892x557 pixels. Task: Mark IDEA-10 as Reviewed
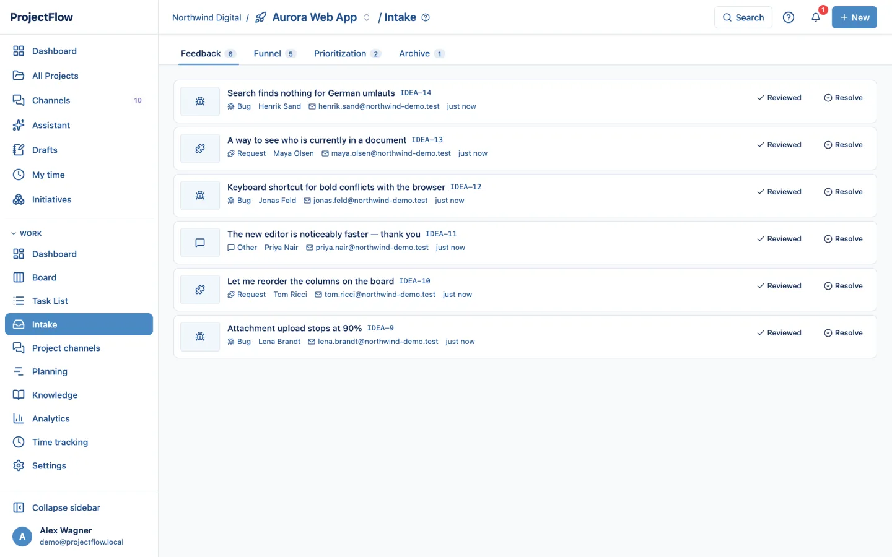[x=779, y=286]
